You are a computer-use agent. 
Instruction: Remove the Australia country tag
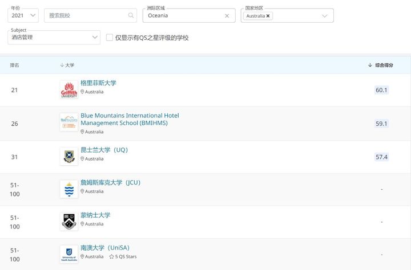268,16
